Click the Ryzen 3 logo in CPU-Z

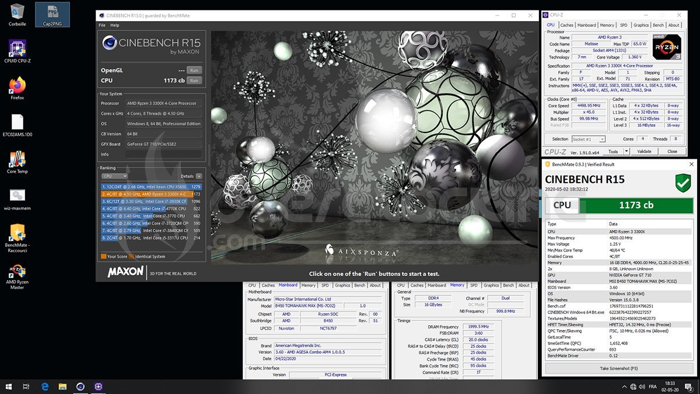667,47
